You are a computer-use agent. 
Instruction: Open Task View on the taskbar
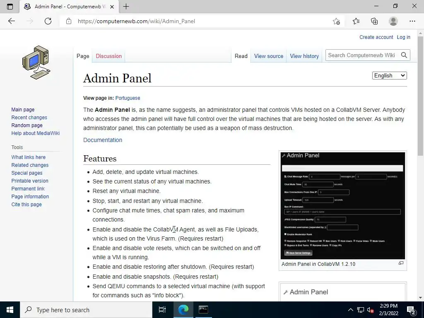162,310
